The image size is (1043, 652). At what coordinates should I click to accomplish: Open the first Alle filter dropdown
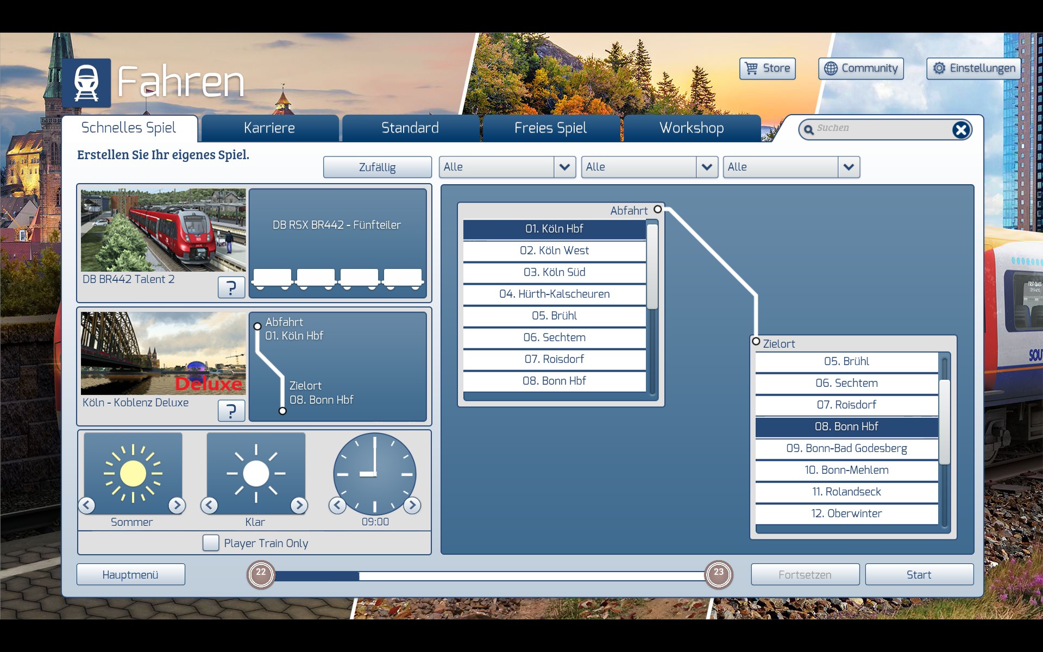(564, 167)
